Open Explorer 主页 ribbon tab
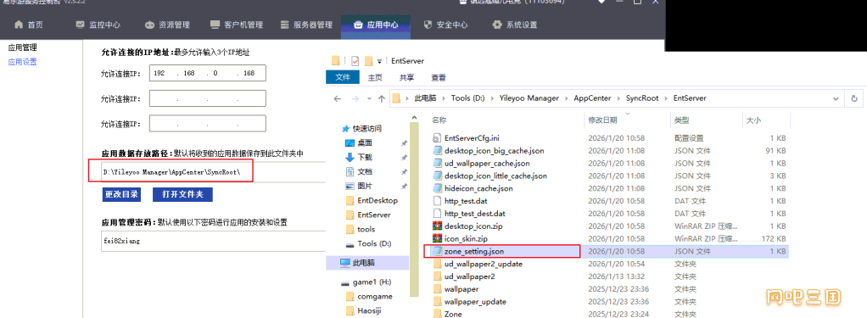867x318 pixels. 376,77
